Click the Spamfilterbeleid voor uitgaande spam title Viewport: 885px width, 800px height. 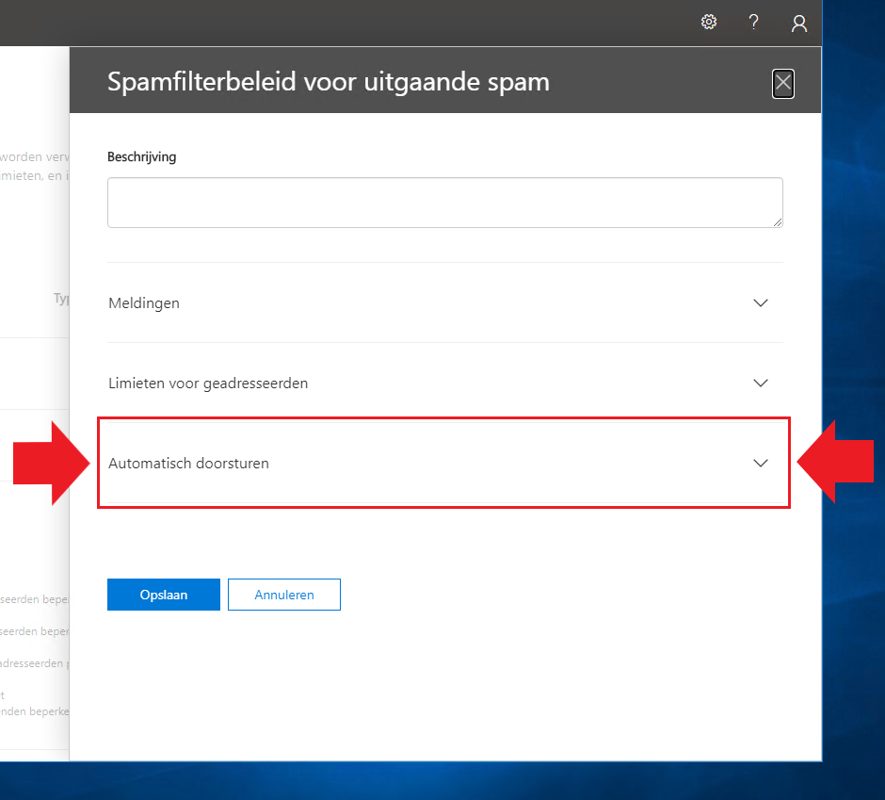tap(329, 82)
